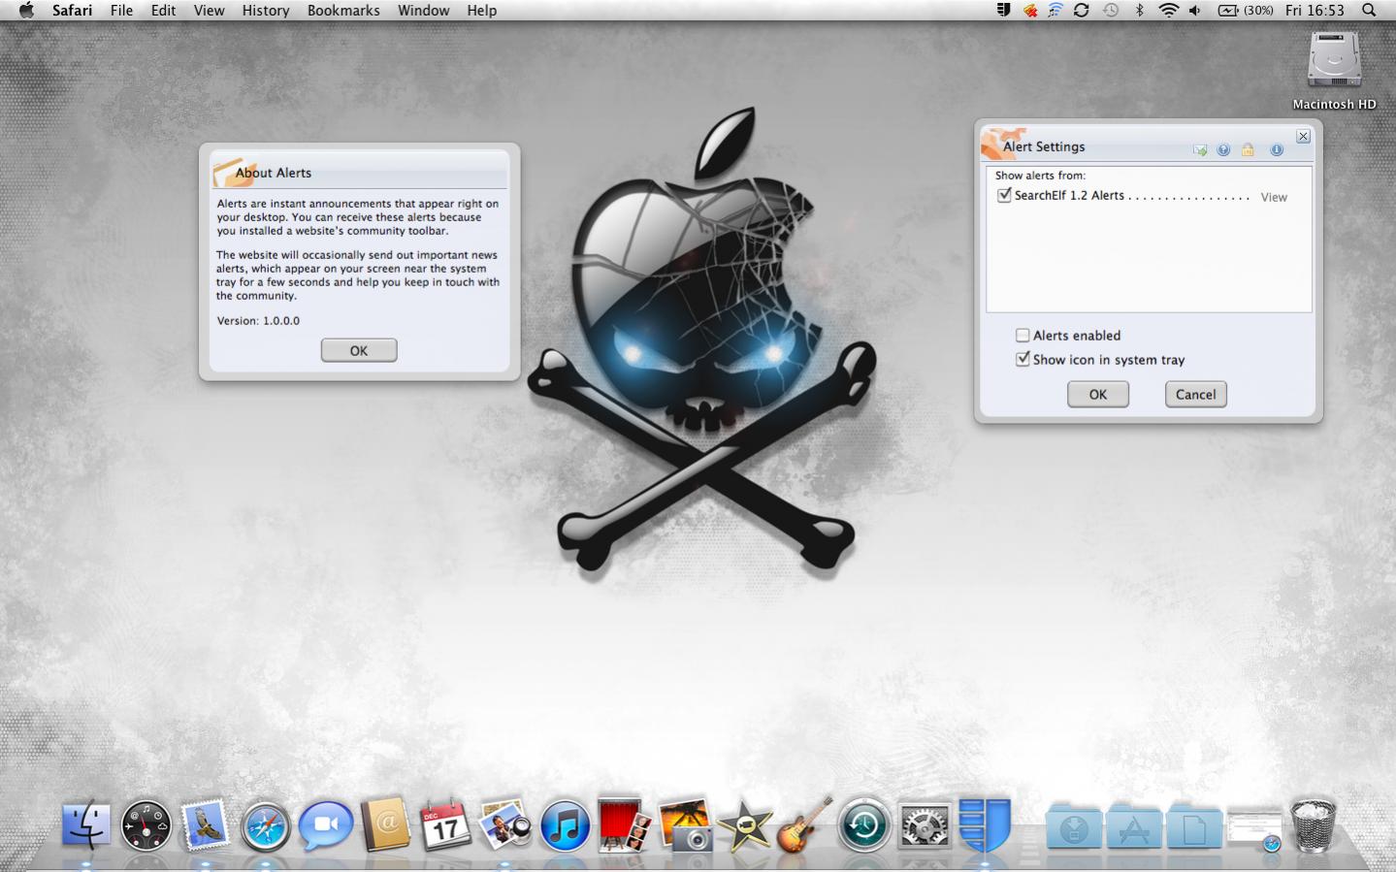Cancel the Alert Settings dialog
The image size is (1396, 872).
pos(1196,395)
